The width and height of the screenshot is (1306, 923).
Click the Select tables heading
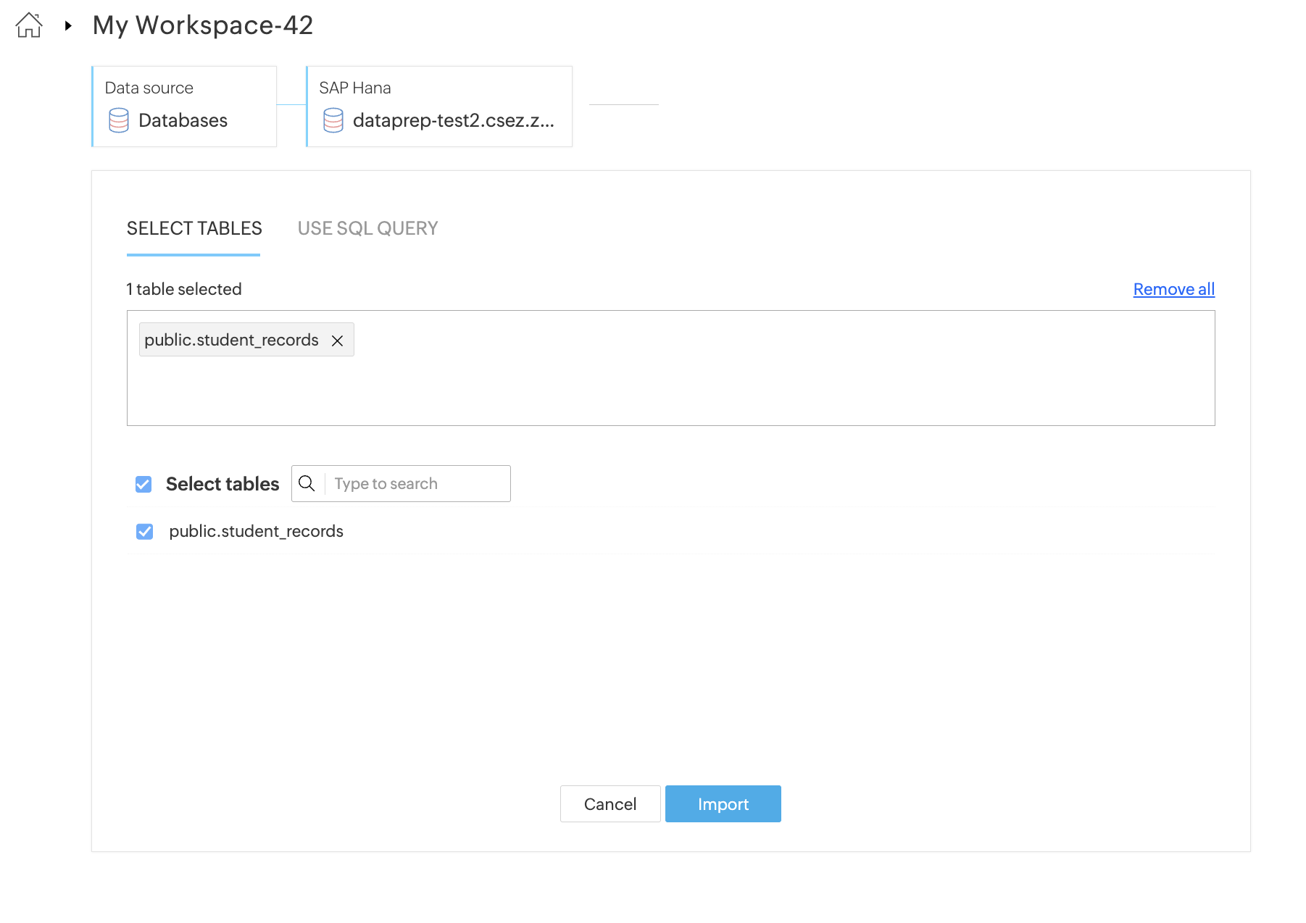click(222, 484)
